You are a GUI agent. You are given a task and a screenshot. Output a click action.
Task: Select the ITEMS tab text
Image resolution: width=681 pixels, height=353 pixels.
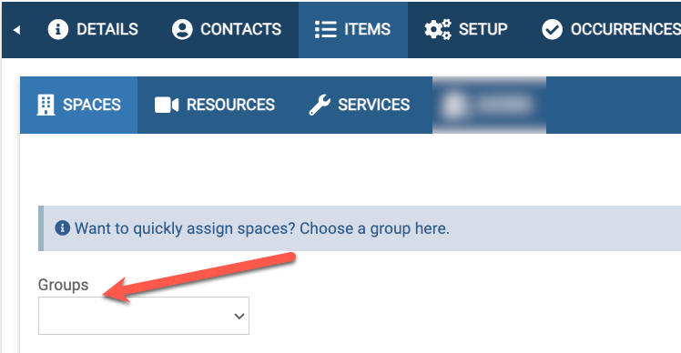[367, 29]
